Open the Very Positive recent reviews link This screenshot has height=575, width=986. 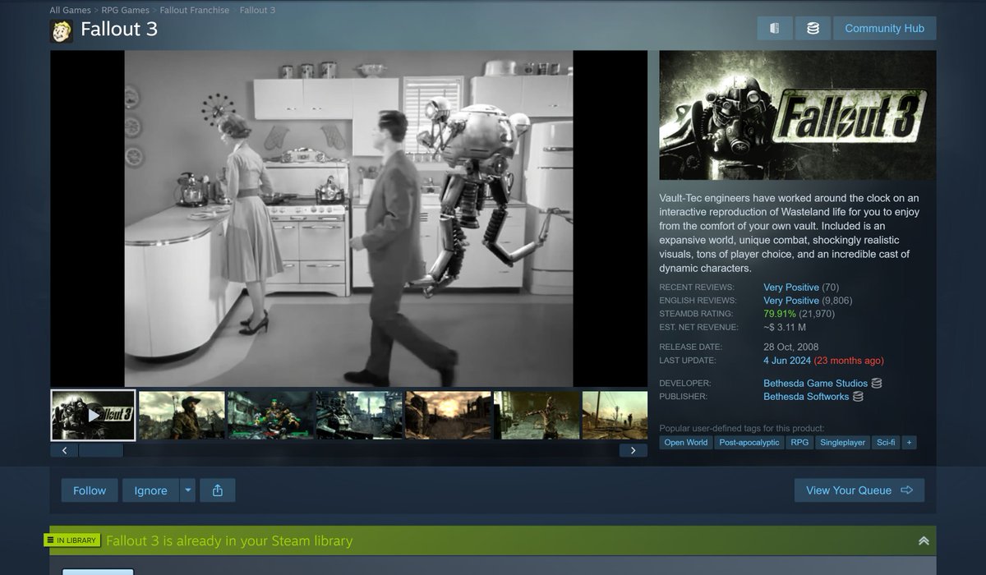(791, 287)
